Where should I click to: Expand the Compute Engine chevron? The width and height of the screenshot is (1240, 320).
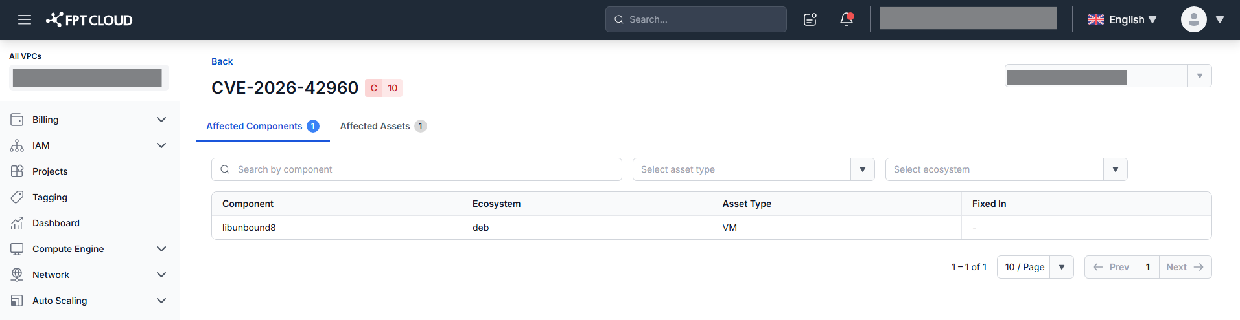(161, 249)
